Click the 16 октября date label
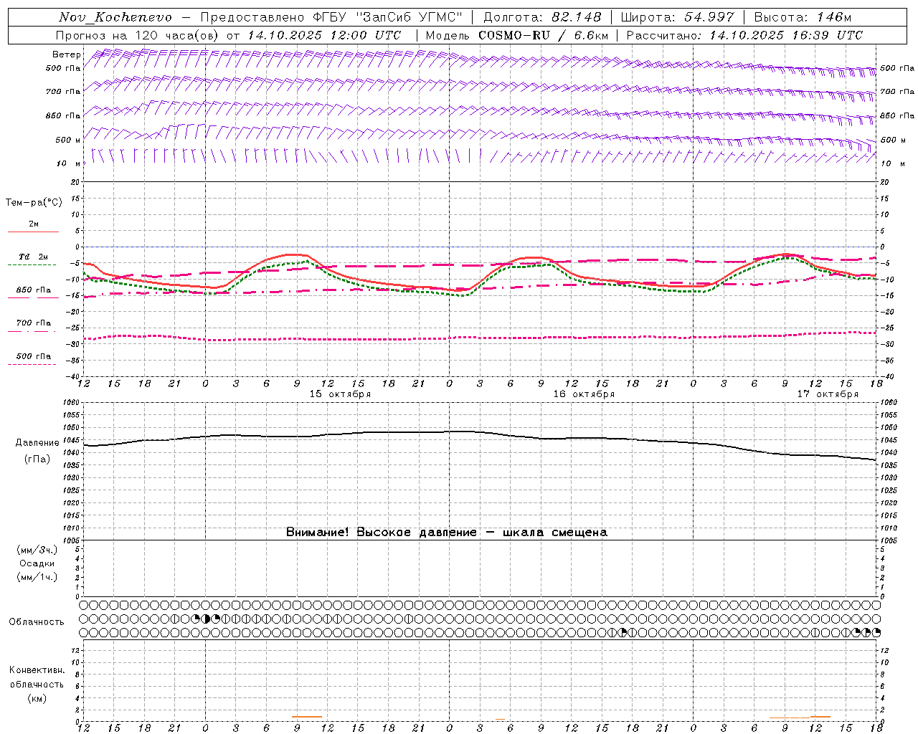Image resolution: width=918 pixels, height=734 pixels. point(584,394)
